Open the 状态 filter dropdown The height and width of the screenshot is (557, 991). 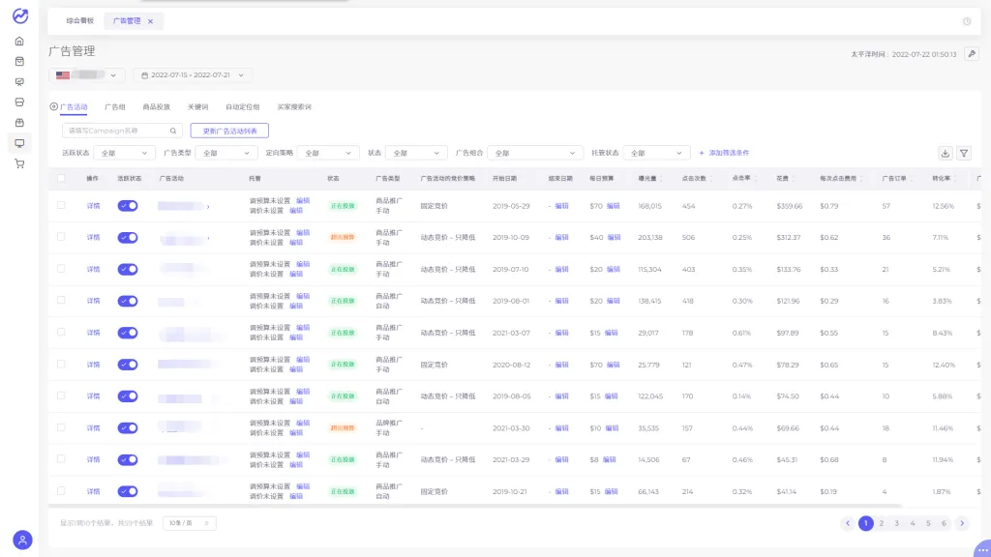tap(416, 153)
